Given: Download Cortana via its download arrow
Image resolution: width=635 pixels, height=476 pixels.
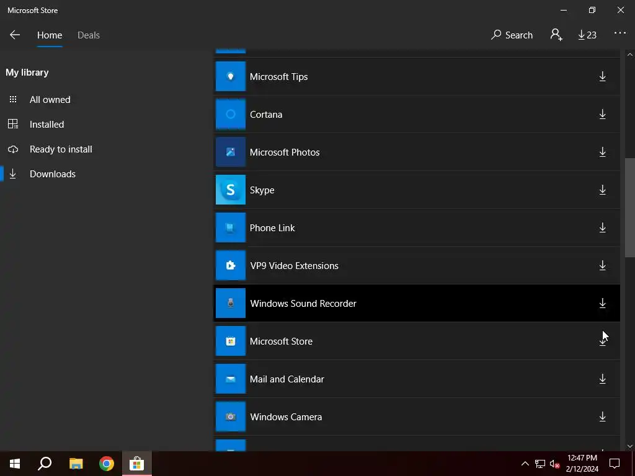Looking at the screenshot, I should 602,114.
